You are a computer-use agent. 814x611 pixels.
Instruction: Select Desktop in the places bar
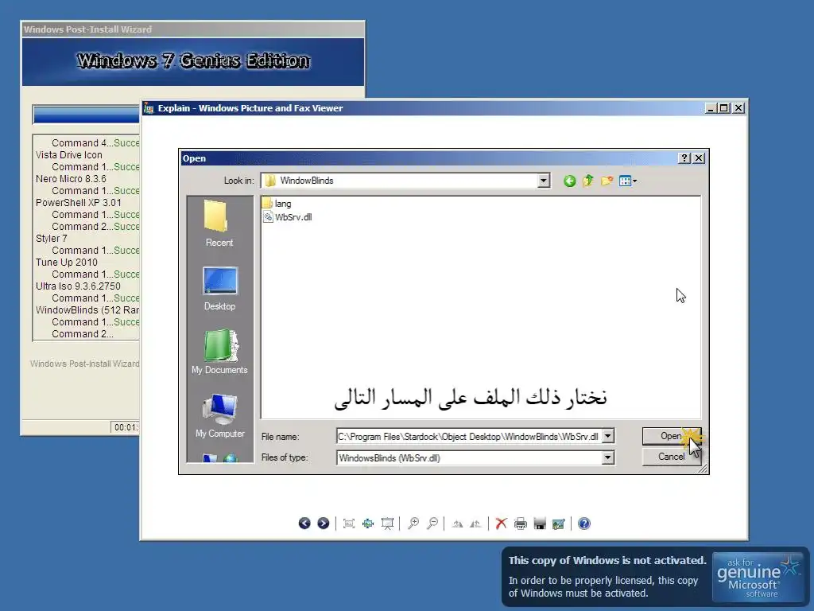[x=219, y=288]
